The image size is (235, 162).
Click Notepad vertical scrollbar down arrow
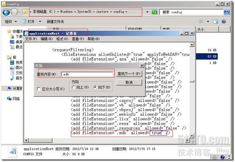(192, 136)
